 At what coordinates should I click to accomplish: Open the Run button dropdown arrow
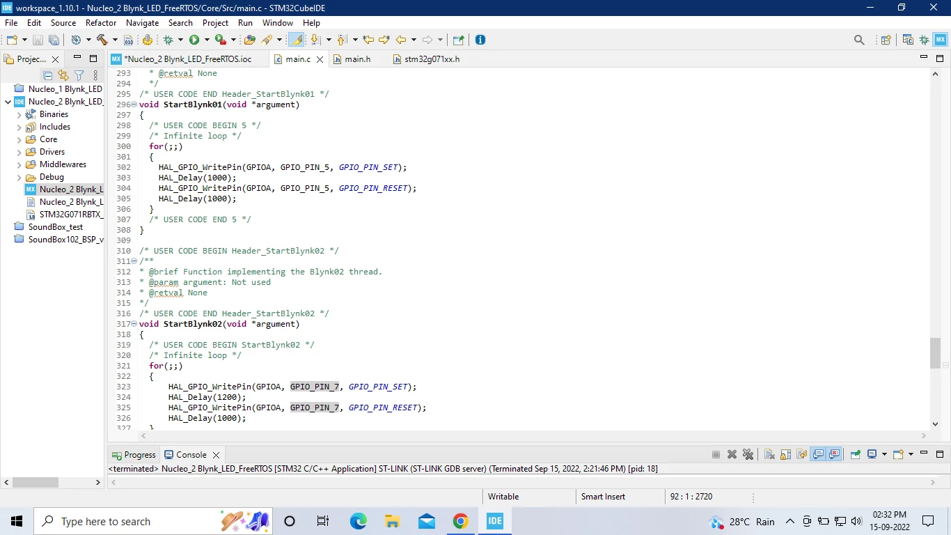206,40
